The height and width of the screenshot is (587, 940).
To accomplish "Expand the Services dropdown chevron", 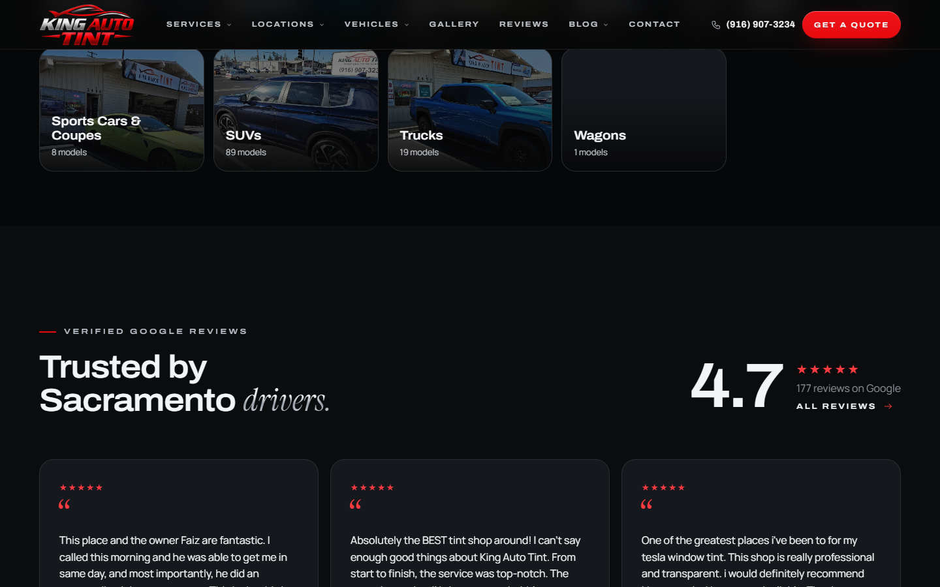I will 229,25.
